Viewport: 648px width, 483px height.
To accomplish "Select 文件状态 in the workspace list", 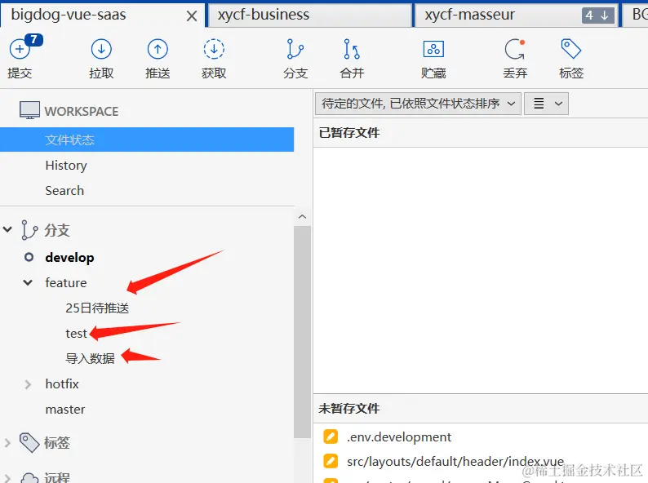I will [x=147, y=140].
